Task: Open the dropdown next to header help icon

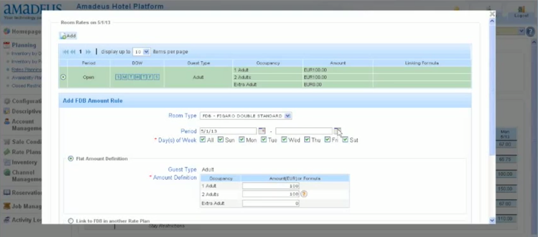Action: (521, 31)
